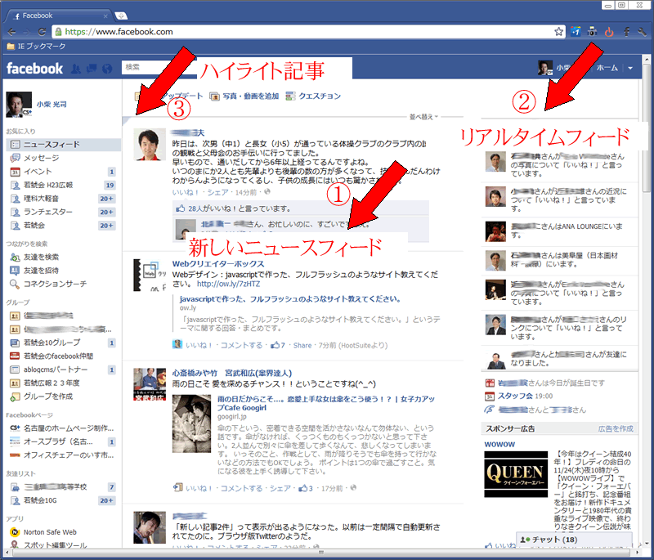Go to ホーム in the Facebook header
The height and width of the screenshot is (560, 654).
tap(607, 68)
